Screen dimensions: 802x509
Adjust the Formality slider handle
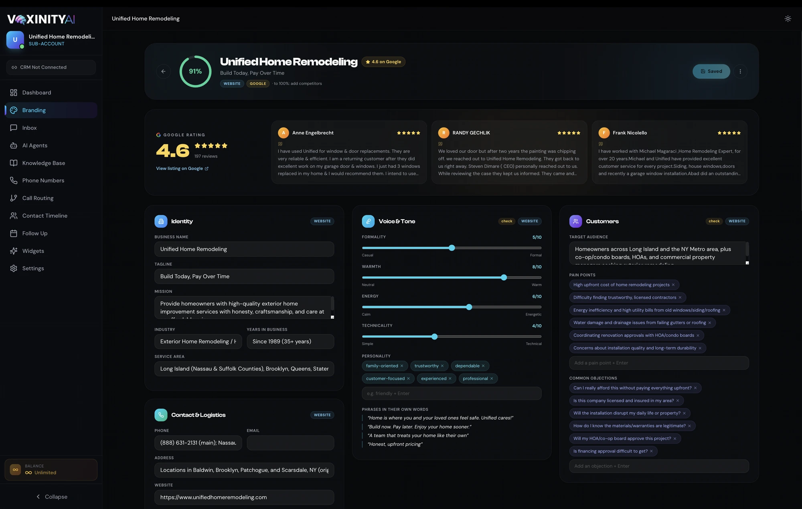point(452,248)
